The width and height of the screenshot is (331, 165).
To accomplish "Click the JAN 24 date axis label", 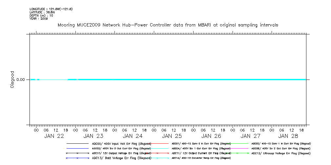I will (133, 136).
